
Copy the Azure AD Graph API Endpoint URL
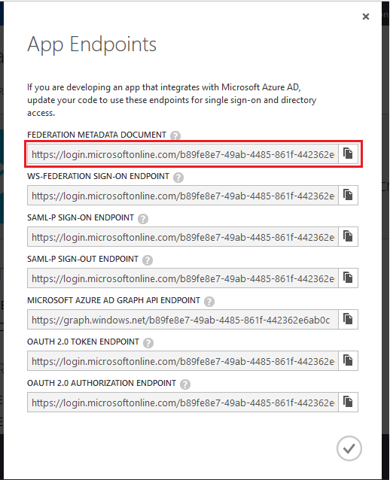(349, 319)
